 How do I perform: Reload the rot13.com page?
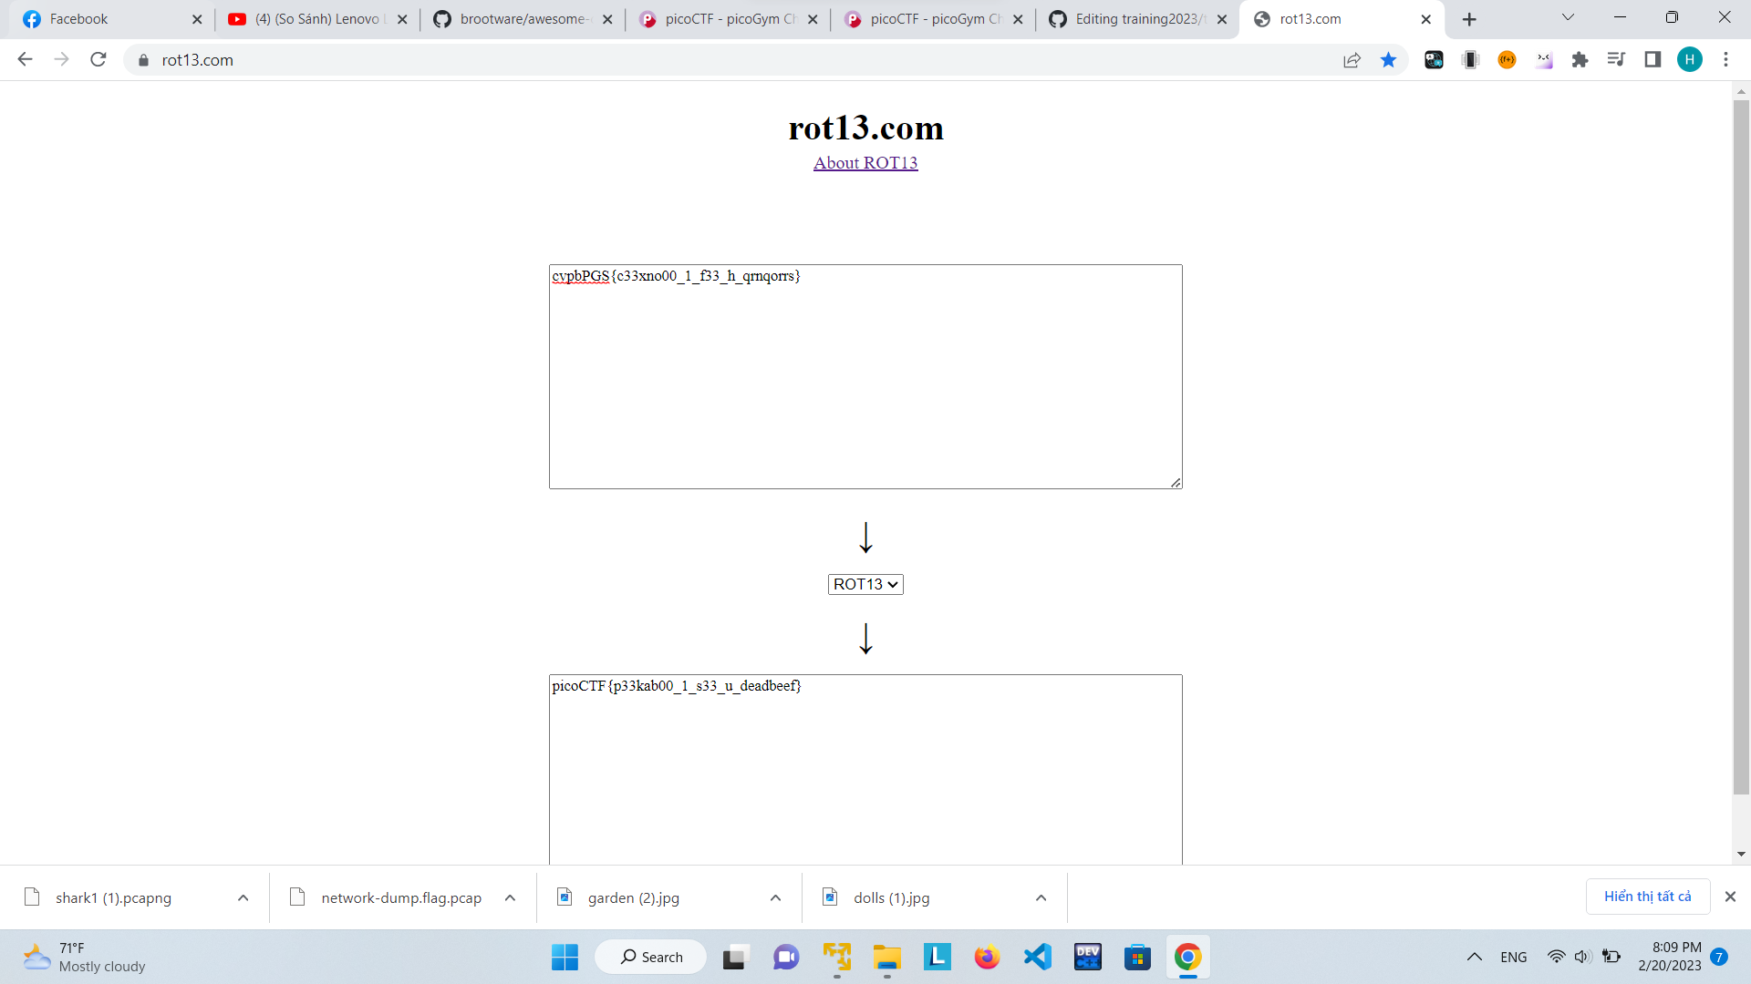pyautogui.click(x=98, y=60)
